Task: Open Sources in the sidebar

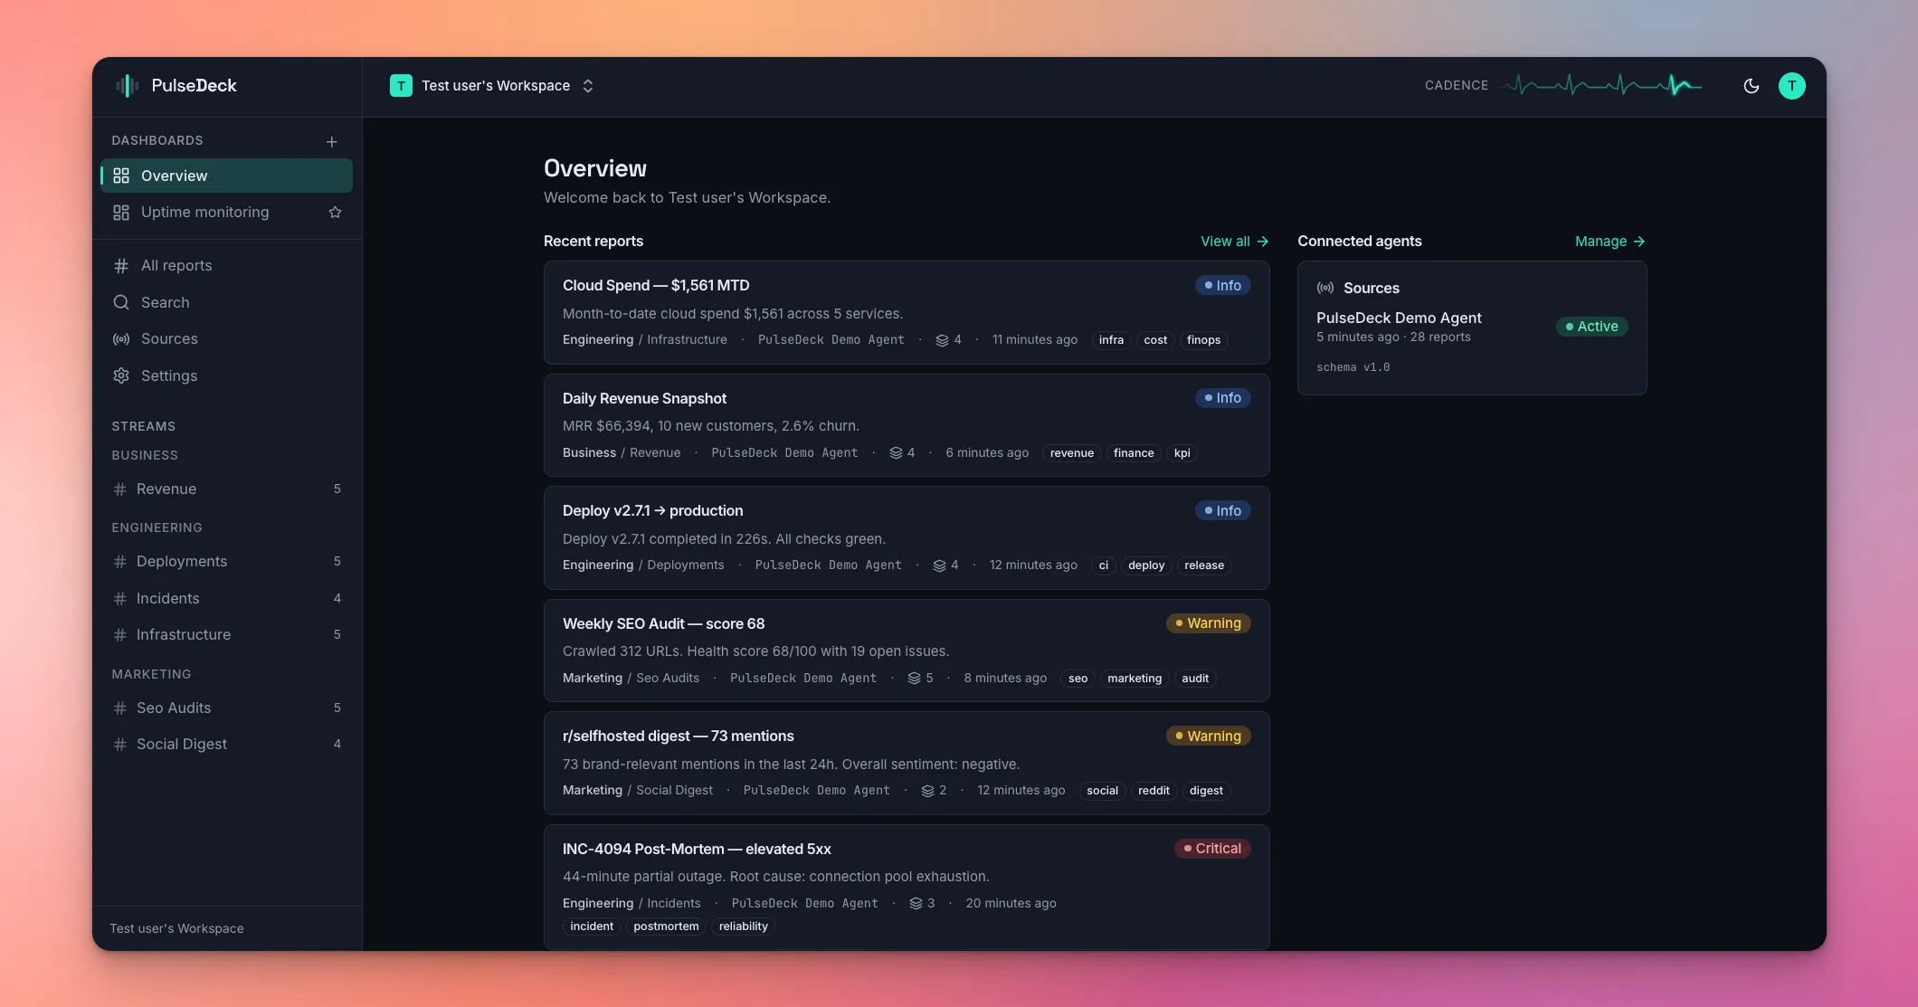Action: (226, 338)
